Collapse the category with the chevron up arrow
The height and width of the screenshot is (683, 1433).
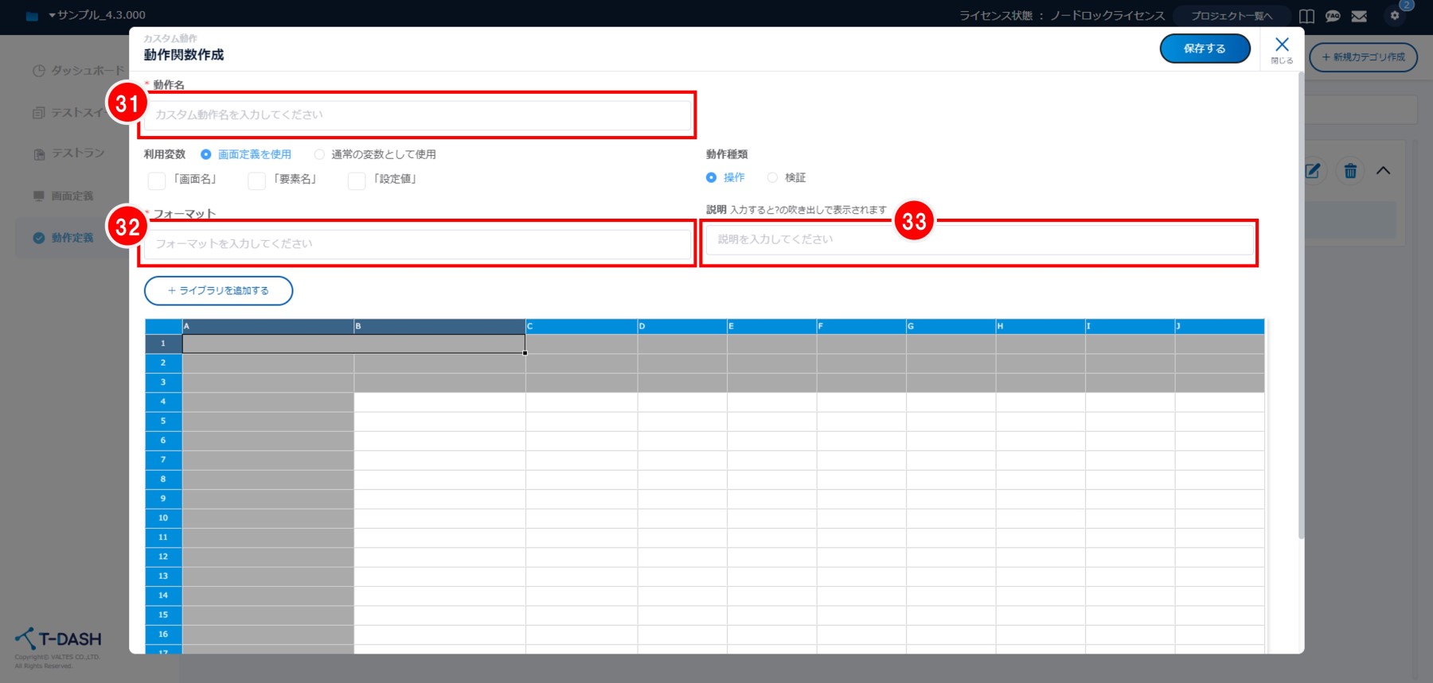(1384, 171)
